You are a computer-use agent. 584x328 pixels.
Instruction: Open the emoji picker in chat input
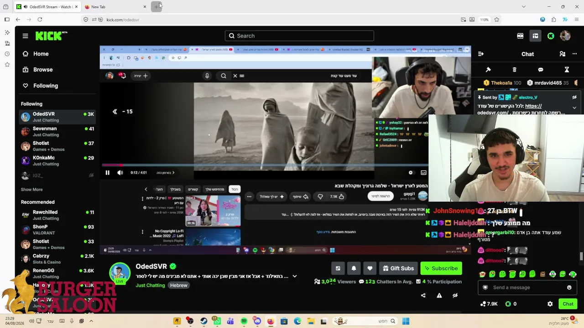click(x=569, y=287)
